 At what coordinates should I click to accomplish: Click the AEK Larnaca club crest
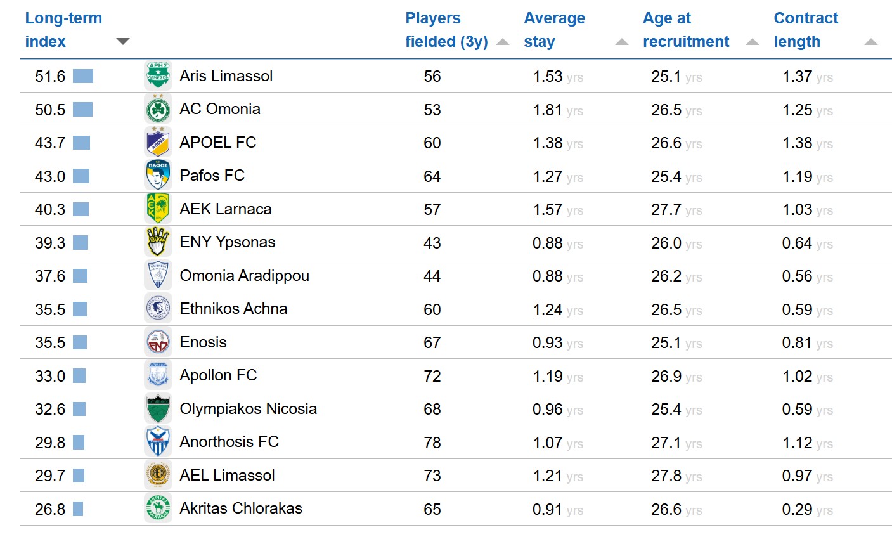pos(158,209)
